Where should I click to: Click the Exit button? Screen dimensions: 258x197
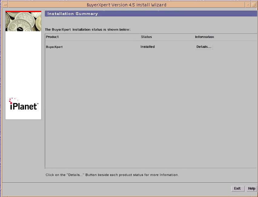[x=237, y=189]
